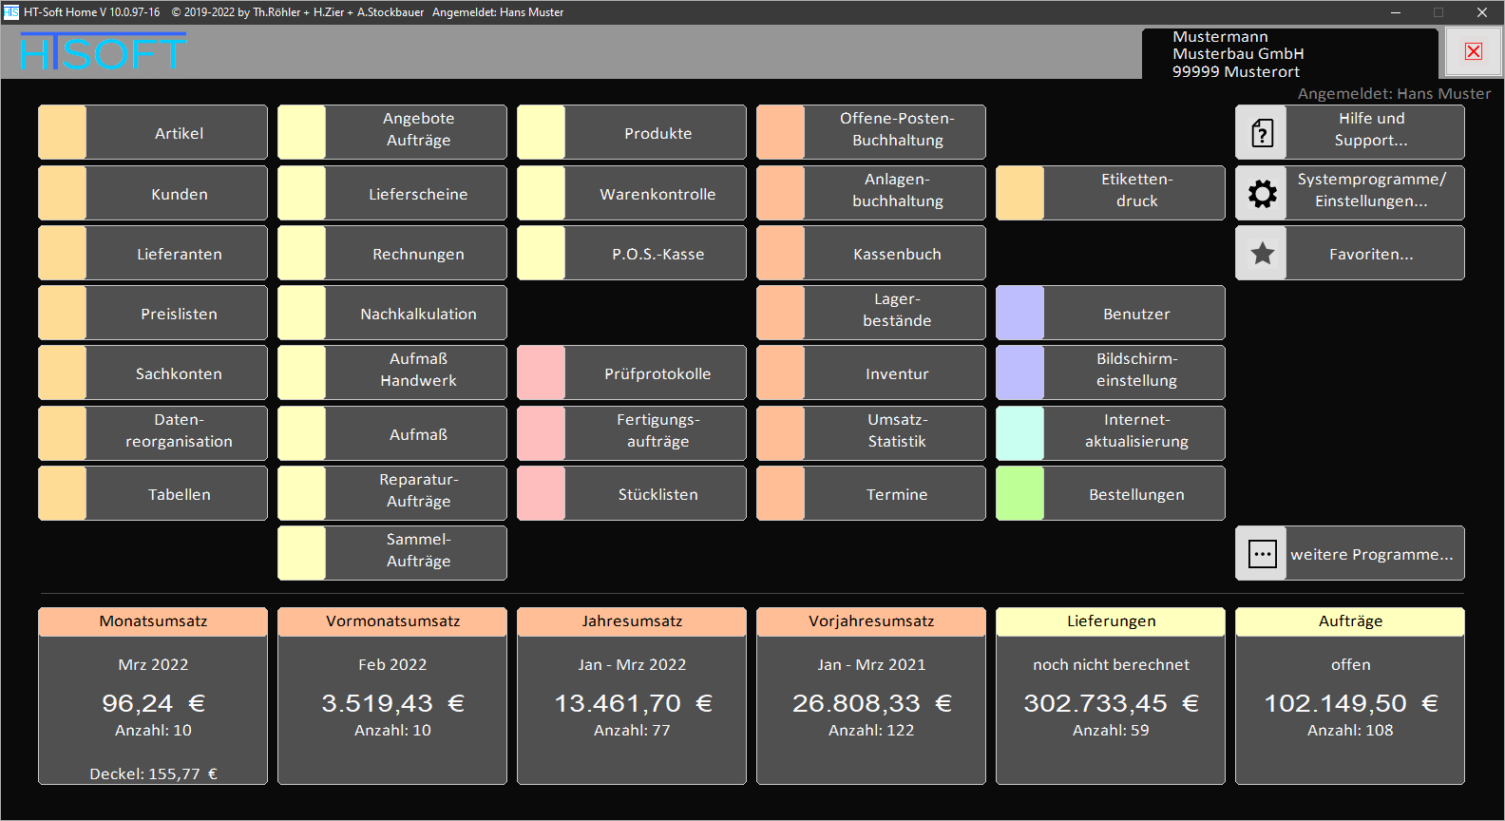1505x821 pixels.
Task: Click the Lieferungen summary tile header
Action: (x=1111, y=621)
